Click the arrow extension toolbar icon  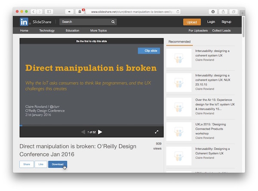click(69, 12)
